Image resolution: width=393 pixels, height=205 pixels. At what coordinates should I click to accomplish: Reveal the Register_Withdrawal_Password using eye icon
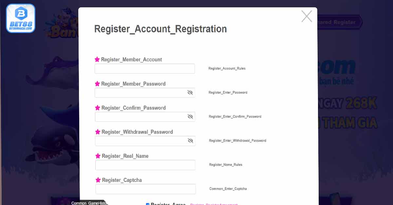(191, 141)
